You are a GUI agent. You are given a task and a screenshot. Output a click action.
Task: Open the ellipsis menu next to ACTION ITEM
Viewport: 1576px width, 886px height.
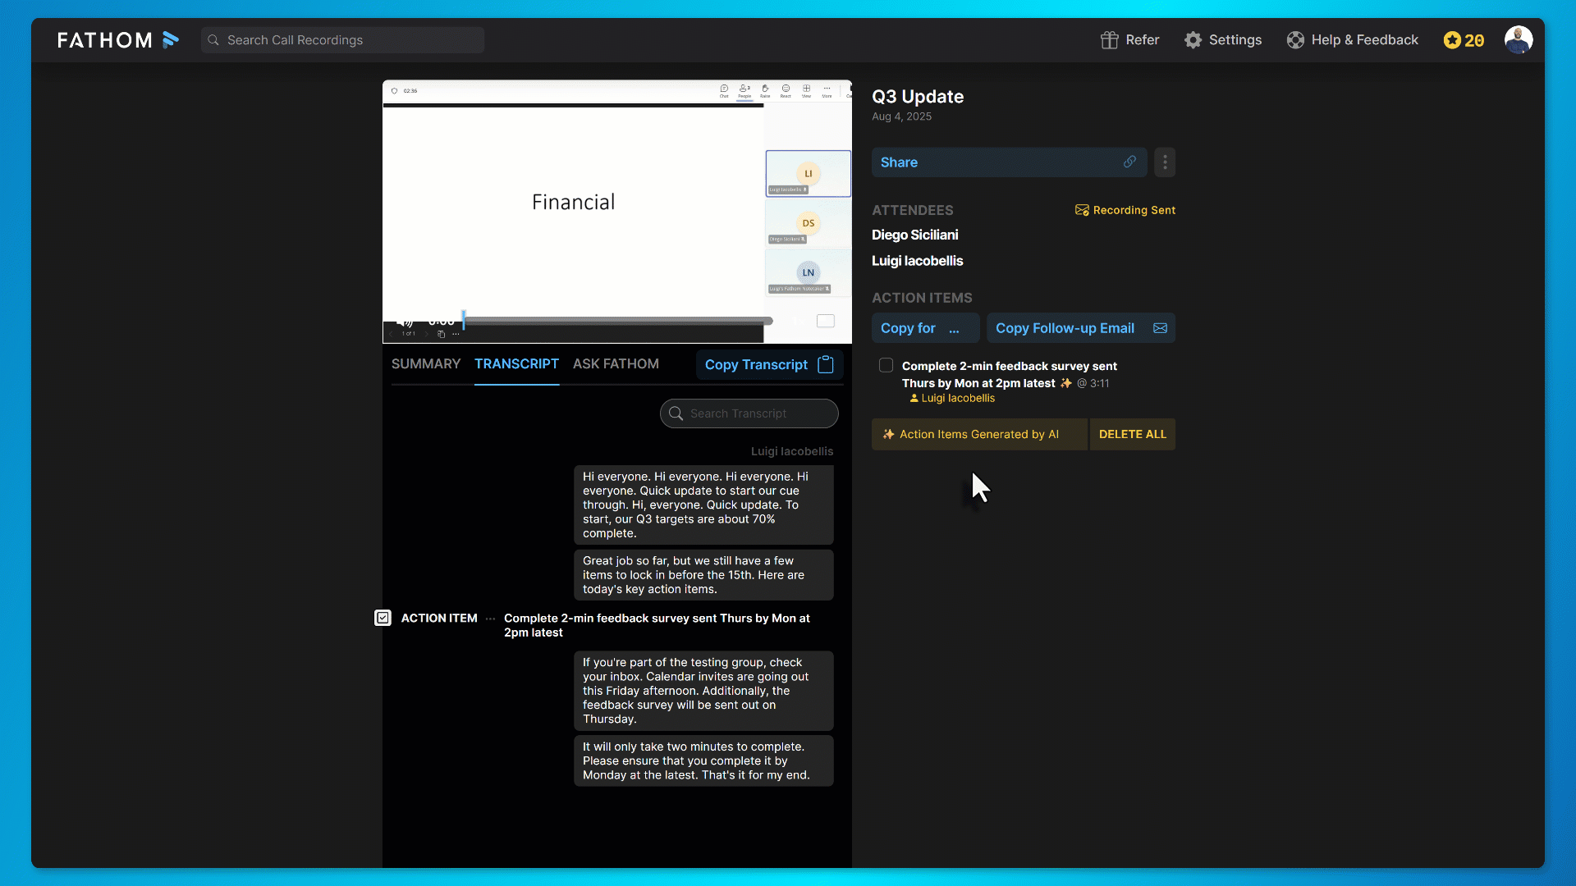coord(490,619)
